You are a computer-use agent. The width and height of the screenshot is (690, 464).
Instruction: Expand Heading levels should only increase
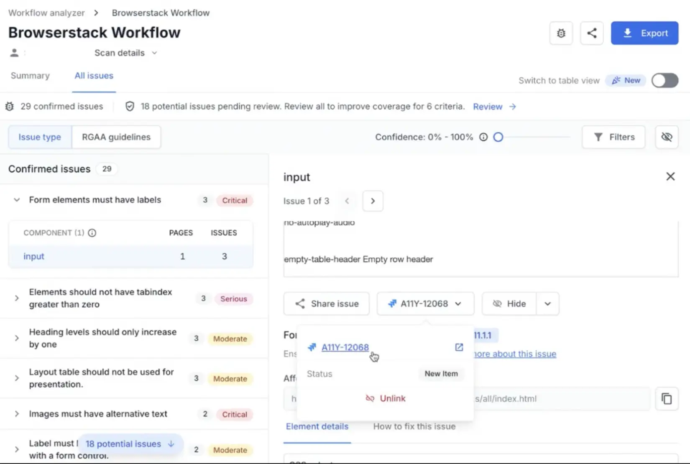(17, 338)
